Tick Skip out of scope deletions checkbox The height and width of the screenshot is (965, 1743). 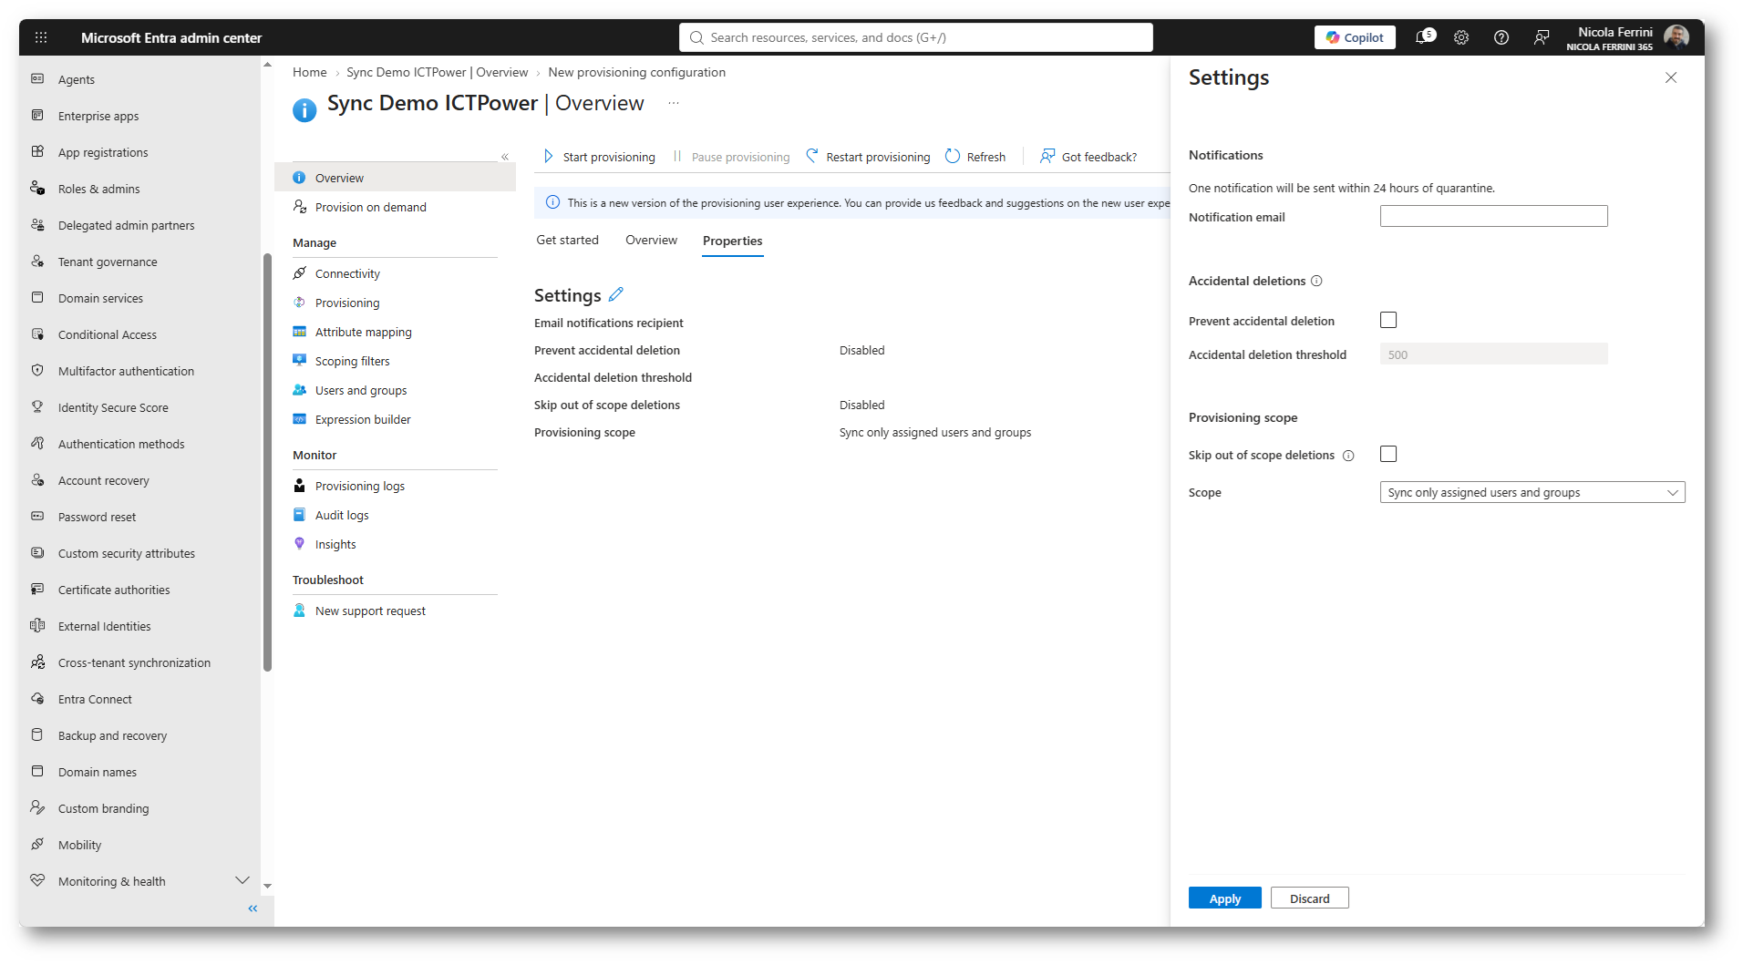[1388, 454]
